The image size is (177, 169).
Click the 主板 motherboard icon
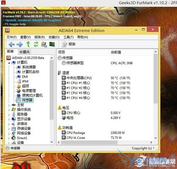point(14,105)
